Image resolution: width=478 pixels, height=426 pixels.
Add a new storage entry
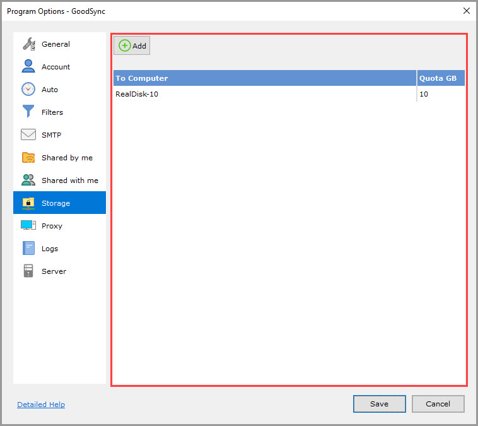coord(132,45)
